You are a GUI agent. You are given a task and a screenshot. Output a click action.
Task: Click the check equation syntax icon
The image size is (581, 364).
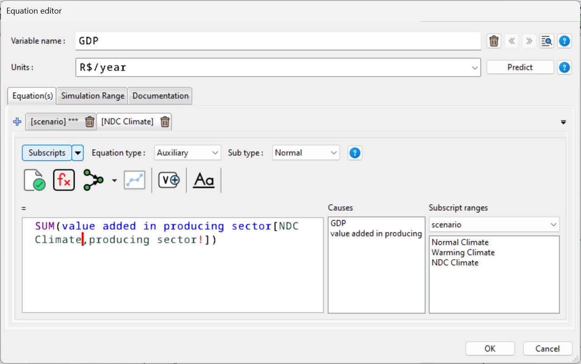pos(34,180)
